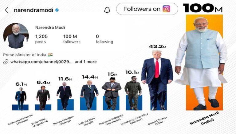Tap the India flag emoji

50,55
